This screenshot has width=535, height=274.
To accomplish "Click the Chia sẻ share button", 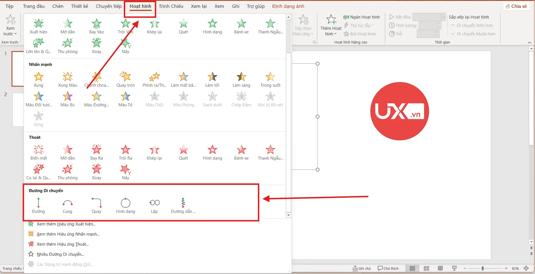I will [516, 6].
